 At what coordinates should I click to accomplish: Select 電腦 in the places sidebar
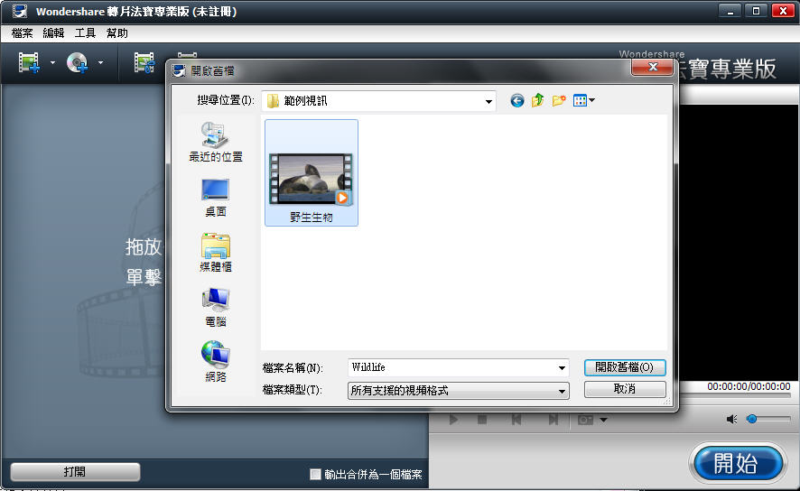(x=215, y=308)
